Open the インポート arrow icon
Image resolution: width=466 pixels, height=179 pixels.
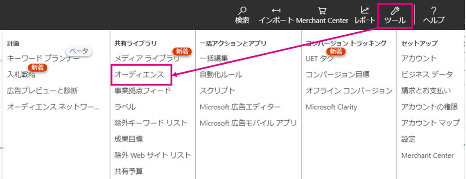276,10
